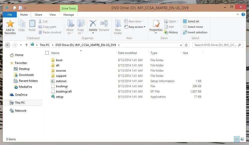Open MediaFire in Favorites

(x=23, y=87)
